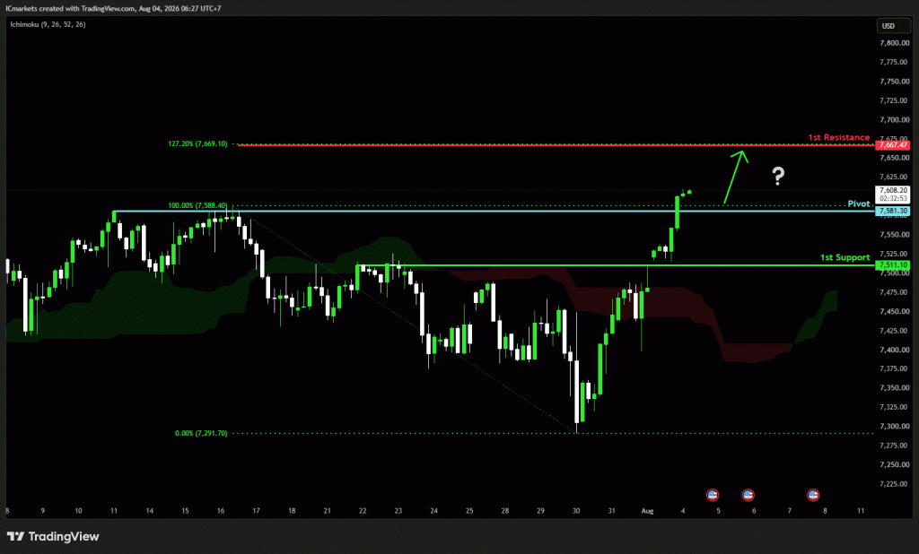The height and width of the screenshot is (554, 919).
Task: Select the red 1st Resistance price label 7,667.47
Action: (892, 144)
